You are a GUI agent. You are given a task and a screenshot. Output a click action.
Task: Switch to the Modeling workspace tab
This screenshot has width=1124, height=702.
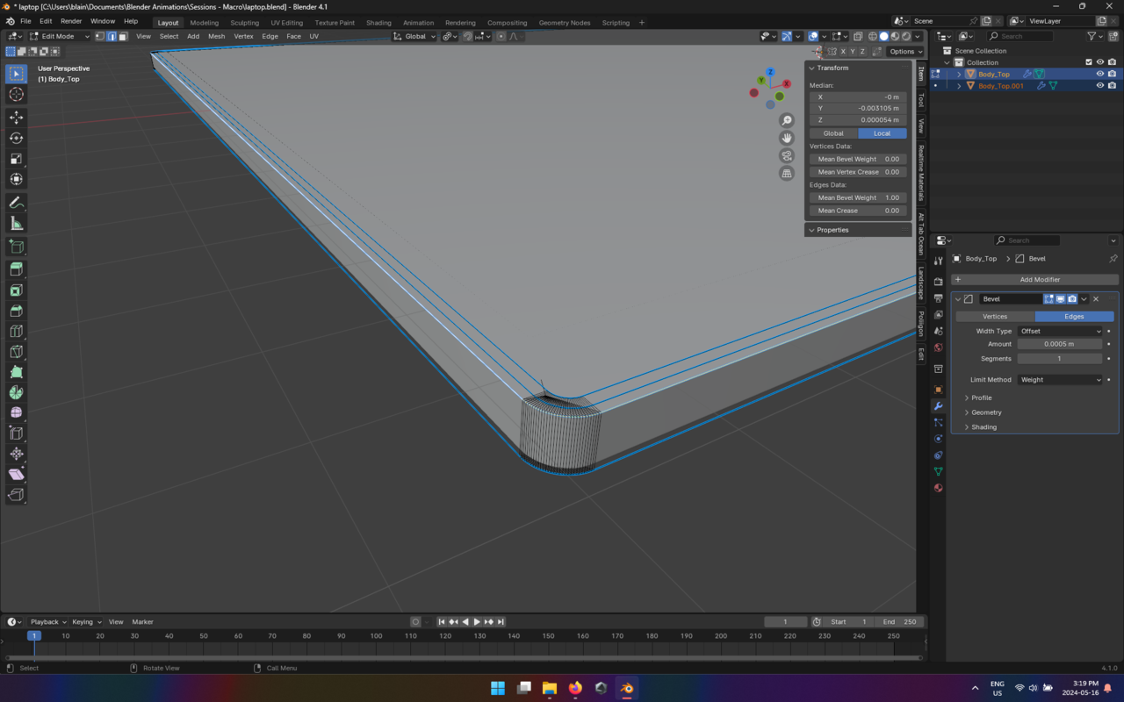point(205,23)
